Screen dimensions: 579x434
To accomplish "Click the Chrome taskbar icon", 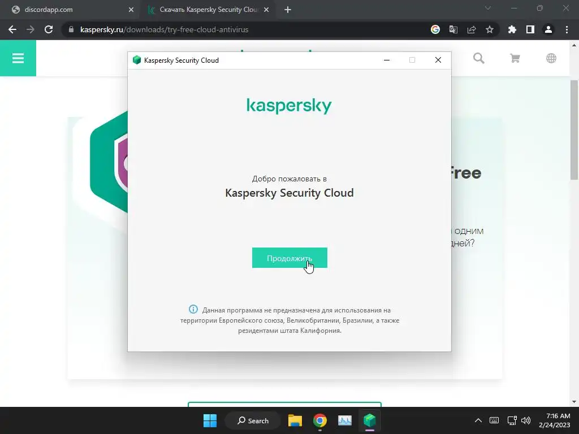I will pos(320,420).
